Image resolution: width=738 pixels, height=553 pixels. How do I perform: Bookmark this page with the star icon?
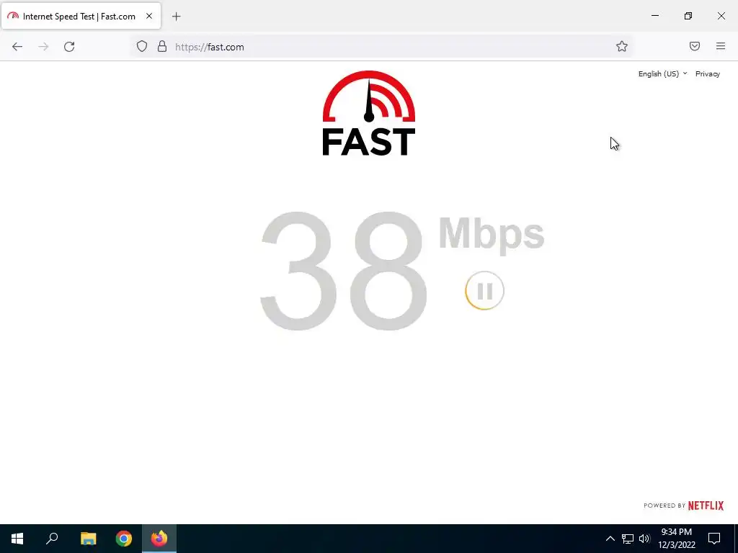click(x=622, y=46)
